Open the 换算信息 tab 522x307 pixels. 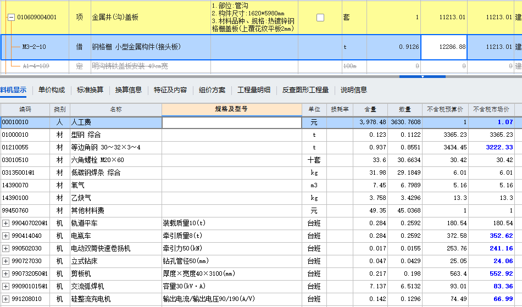point(129,90)
